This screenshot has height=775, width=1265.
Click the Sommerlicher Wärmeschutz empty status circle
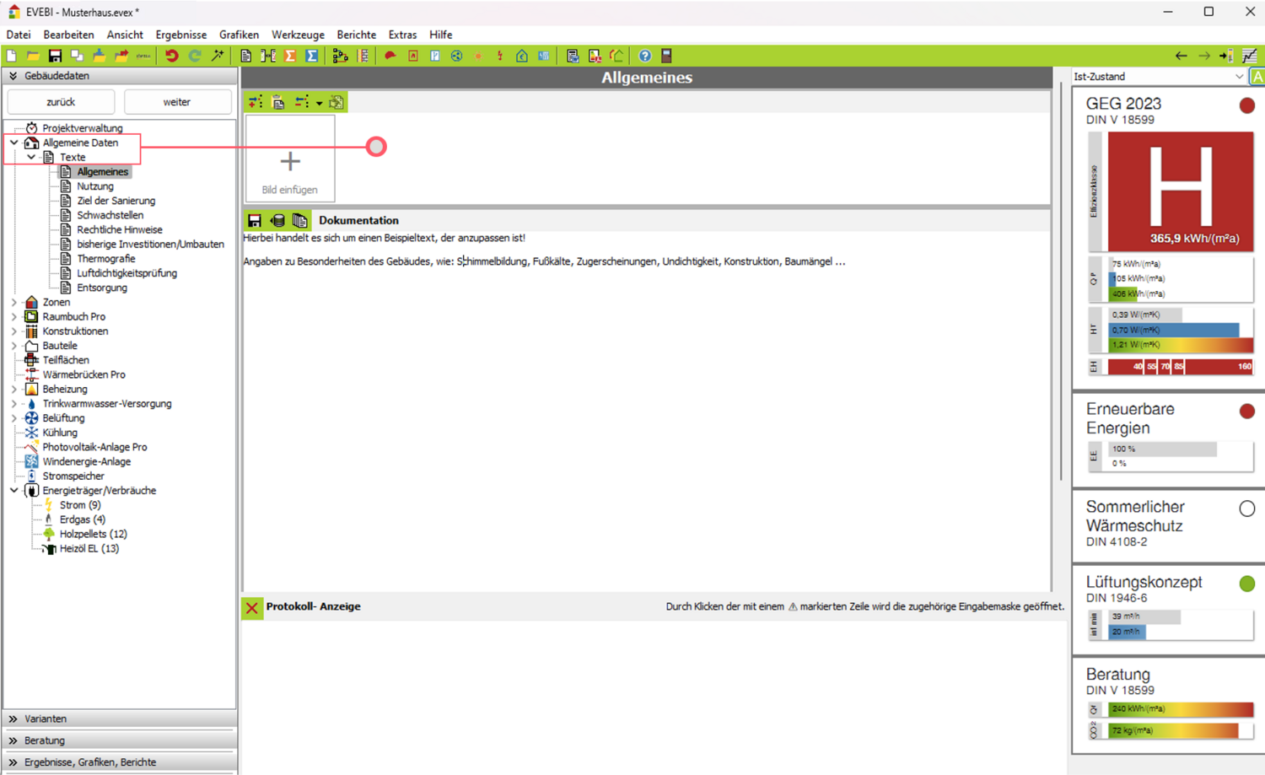pos(1246,509)
